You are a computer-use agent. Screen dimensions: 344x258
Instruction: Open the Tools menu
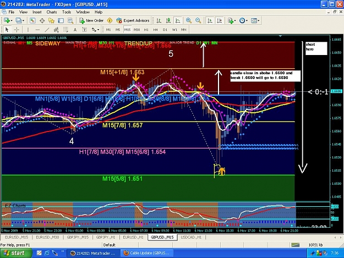click(67, 12)
